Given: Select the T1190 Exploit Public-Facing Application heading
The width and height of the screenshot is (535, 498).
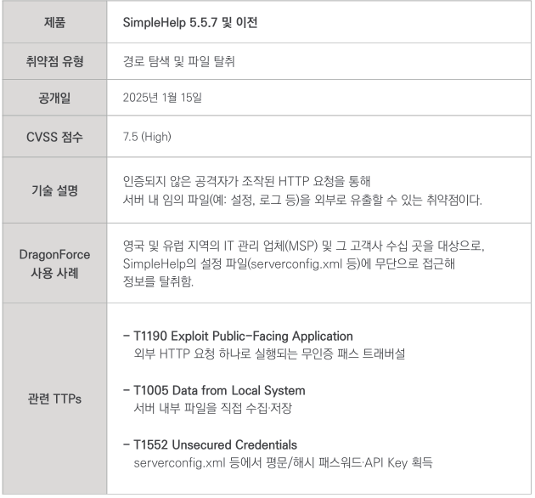Looking at the screenshot, I should 242,336.
